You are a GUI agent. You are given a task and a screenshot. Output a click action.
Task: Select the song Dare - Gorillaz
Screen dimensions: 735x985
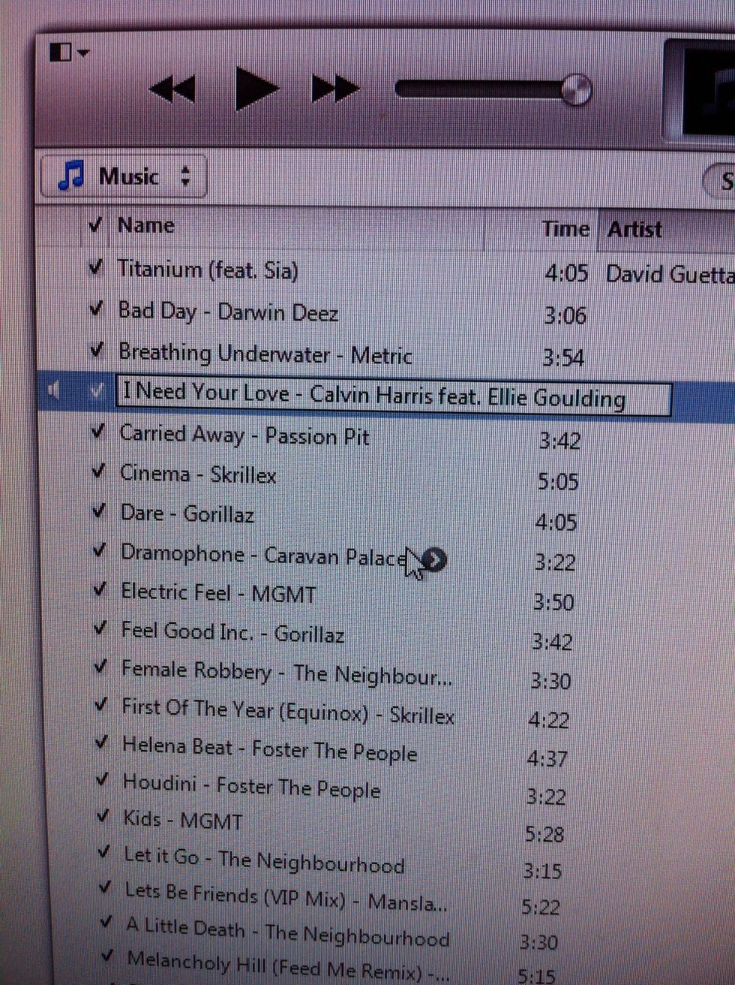pos(187,514)
